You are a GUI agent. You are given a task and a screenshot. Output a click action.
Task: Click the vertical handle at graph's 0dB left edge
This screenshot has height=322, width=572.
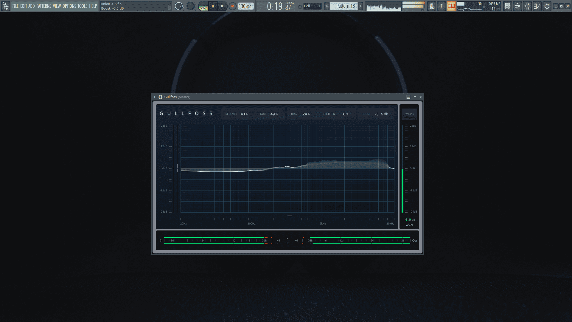pyautogui.click(x=177, y=168)
